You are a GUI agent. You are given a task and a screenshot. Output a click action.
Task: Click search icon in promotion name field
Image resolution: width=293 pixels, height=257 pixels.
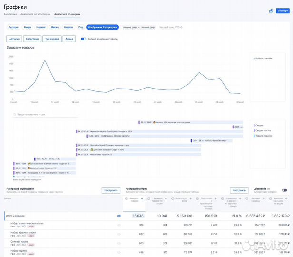(x=15, y=115)
